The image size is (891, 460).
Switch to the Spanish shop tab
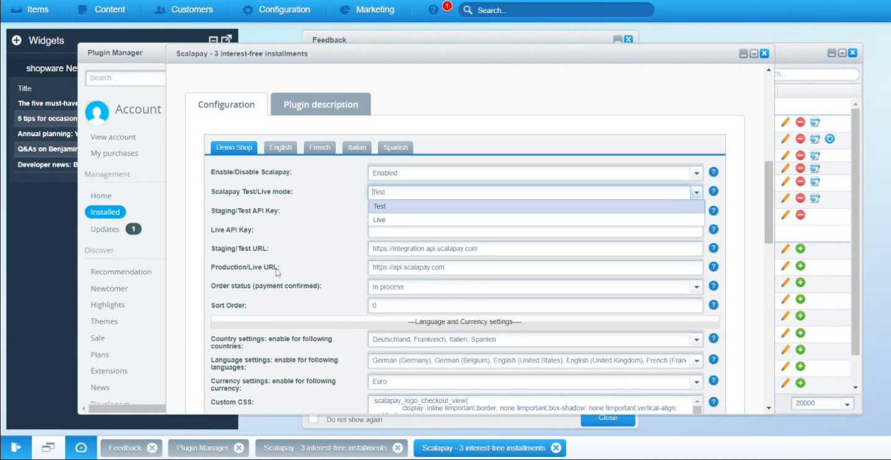395,147
